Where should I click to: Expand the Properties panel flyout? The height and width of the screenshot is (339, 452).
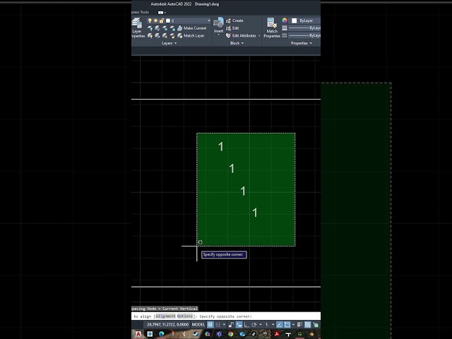click(x=302, y=43)
